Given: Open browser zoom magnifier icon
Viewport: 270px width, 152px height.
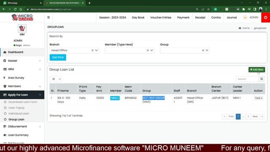Looking at the screenshot, I should 197,9.
